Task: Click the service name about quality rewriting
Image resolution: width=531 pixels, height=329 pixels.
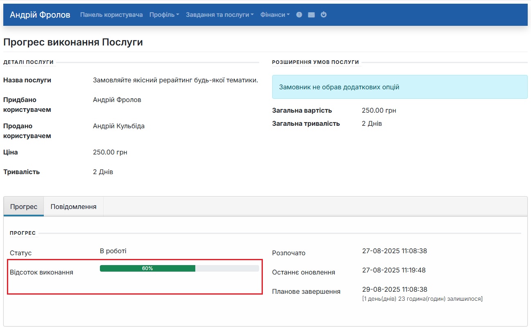Action: coord(175,80)
